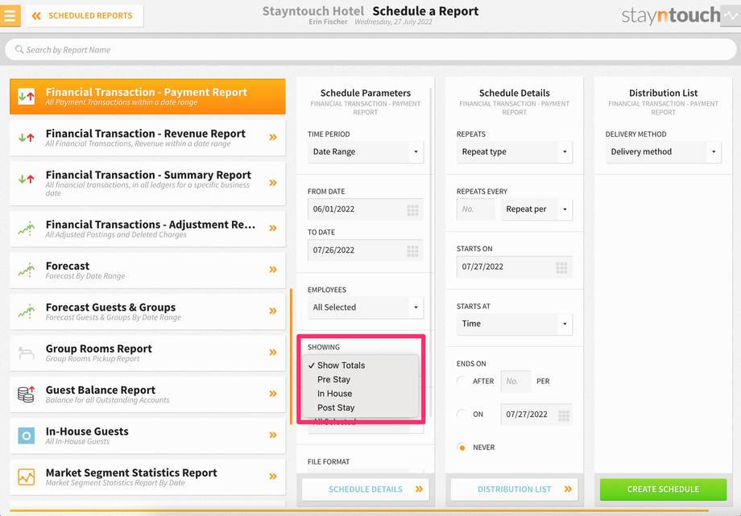Click Summary Report up-down arrows icon
The width and height of the screenshot is (741, 516).
(x=27, y=179)
